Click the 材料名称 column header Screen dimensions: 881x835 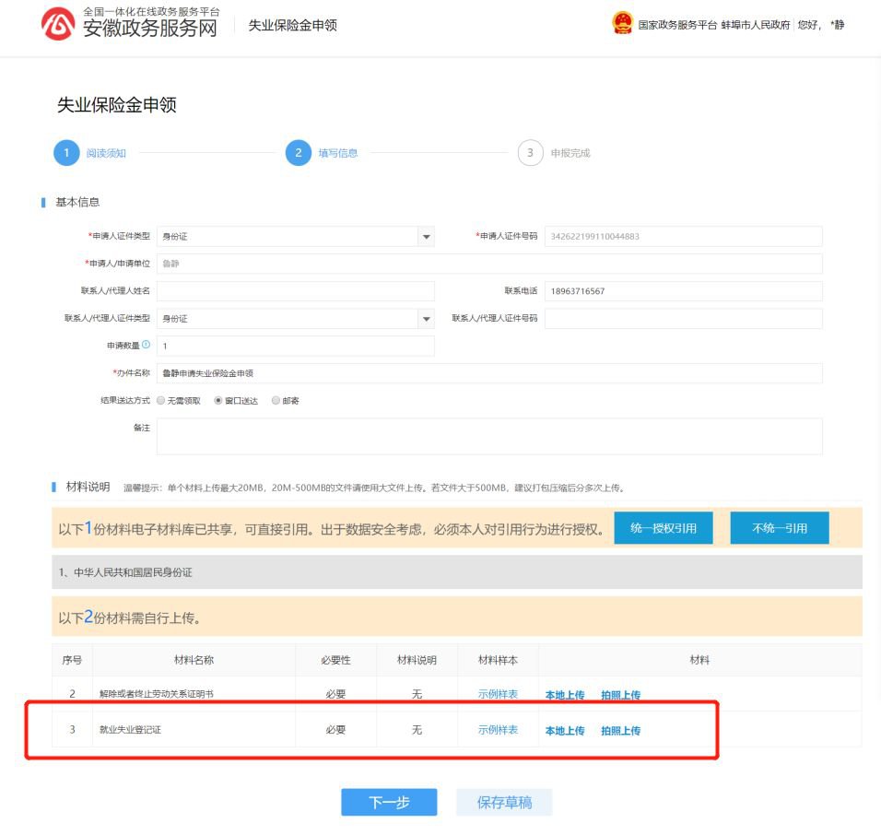[194, 660]
